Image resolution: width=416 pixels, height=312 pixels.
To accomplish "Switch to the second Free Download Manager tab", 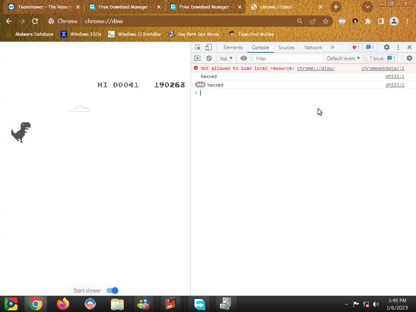I will (204, 7).
